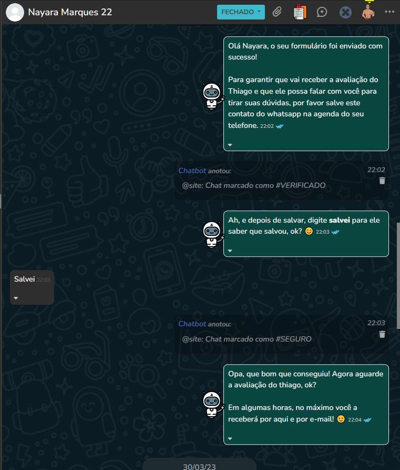Click the new chat bubble plus icon
This screenshot has width=400, height=470.
pos(322,12)
